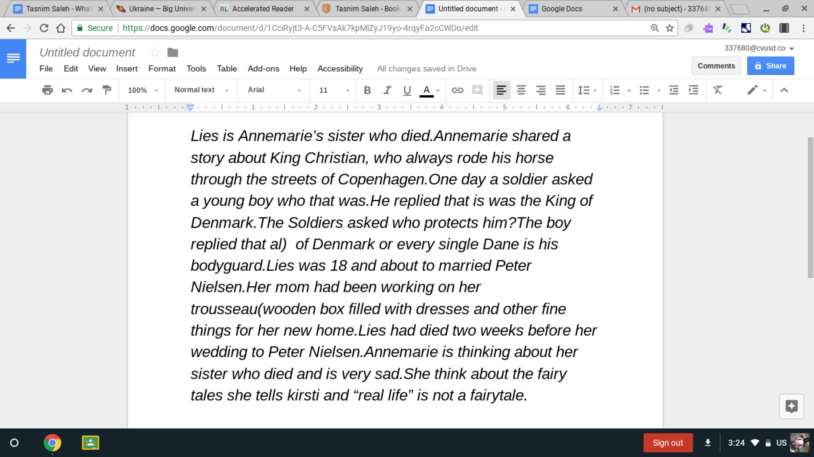Click the undo arrow icon
Screen dimensions: 814x457
click(67, 90)
